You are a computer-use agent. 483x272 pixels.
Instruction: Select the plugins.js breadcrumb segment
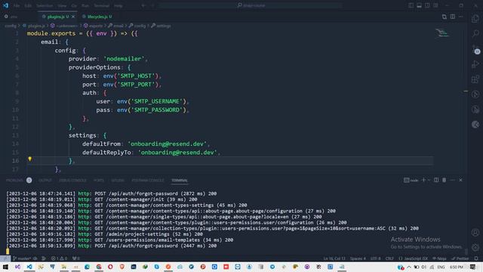point(33,26)
